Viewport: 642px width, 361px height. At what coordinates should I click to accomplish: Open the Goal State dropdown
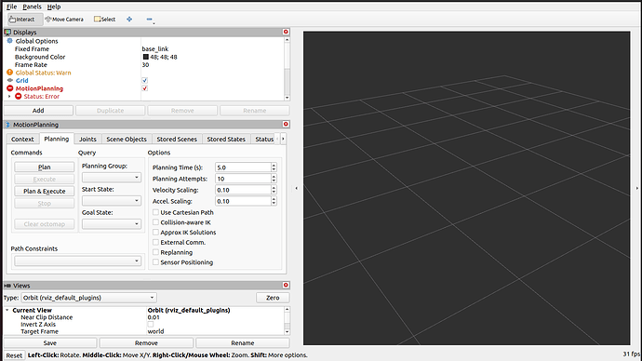[112, 224]
